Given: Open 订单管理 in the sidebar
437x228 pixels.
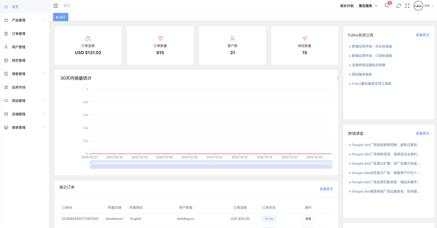Looking at the screenshot, I should 19,34.
